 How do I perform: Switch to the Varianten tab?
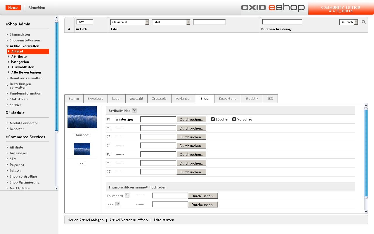183,99
